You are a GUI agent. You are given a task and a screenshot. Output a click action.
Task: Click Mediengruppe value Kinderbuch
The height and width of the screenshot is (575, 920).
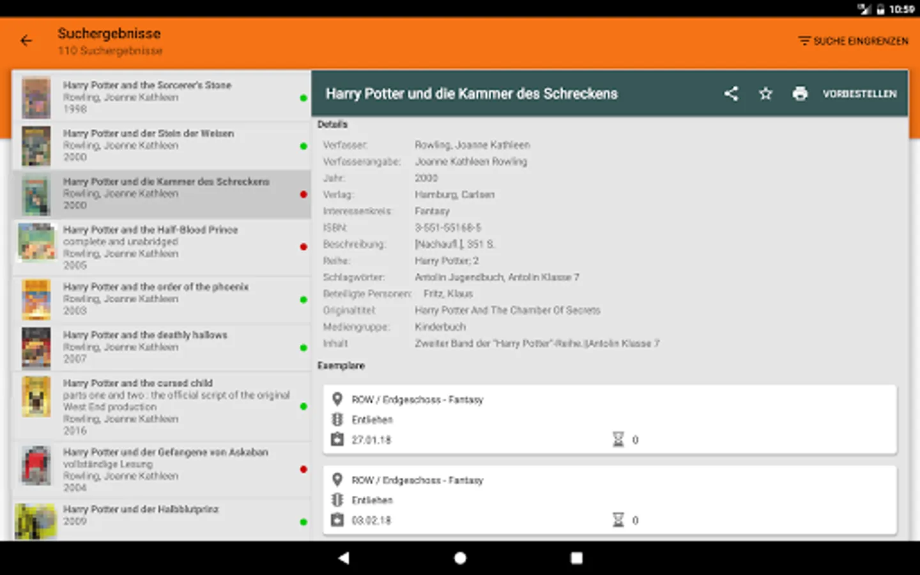coord(440,327)
